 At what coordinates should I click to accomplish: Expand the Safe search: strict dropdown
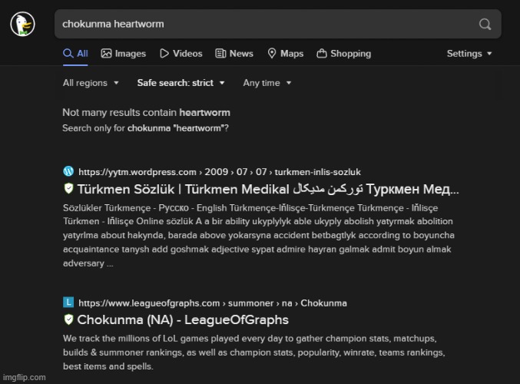(x=181, y=83)
